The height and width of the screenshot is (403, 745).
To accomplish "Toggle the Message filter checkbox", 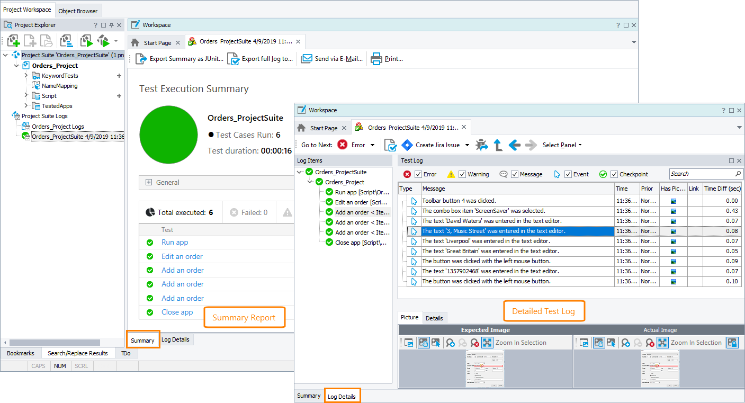I will [x=515, y=174].
